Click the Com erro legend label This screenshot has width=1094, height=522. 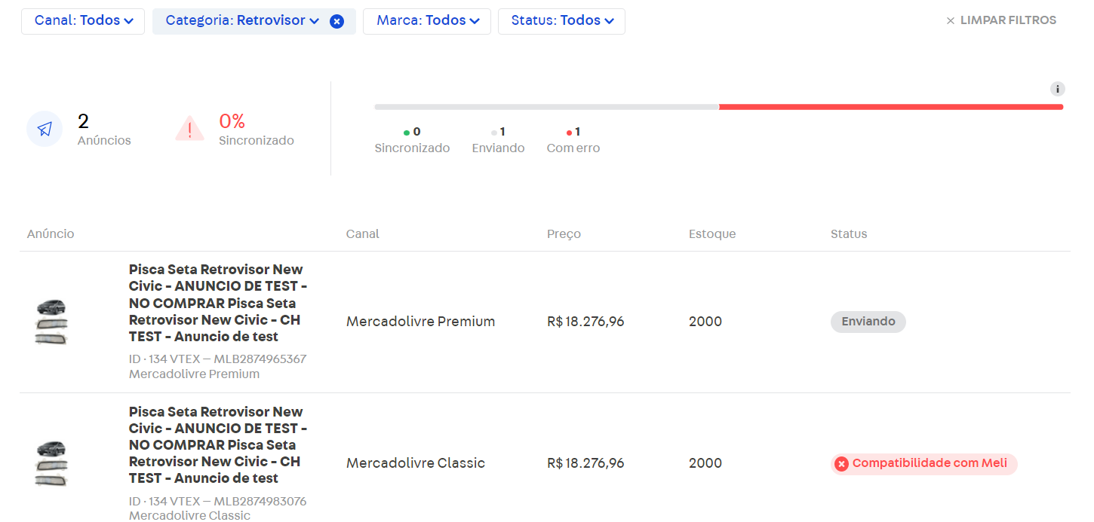pos(573,148)
